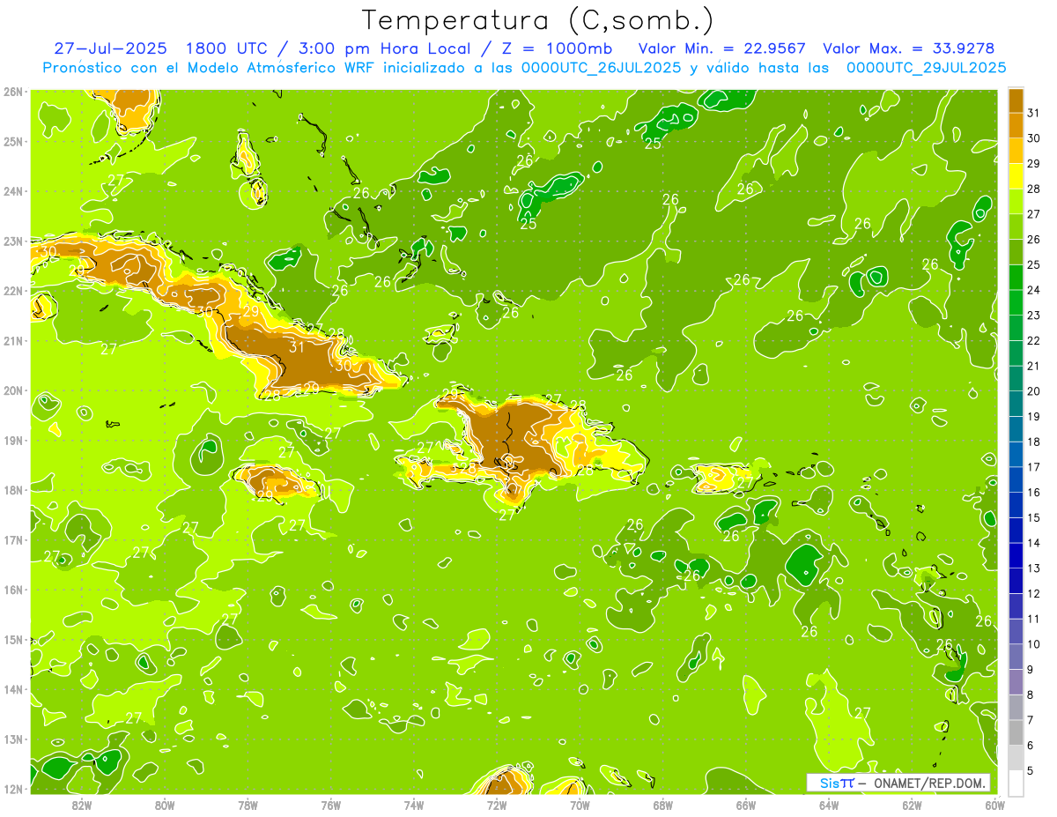Viewport: 1057px width, 817px height.
Task: Click the colorbar legend label "5"
Action: (x=1031, y=770)
